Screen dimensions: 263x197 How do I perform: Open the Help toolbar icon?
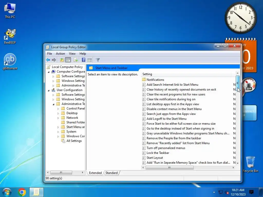(83, 60)
